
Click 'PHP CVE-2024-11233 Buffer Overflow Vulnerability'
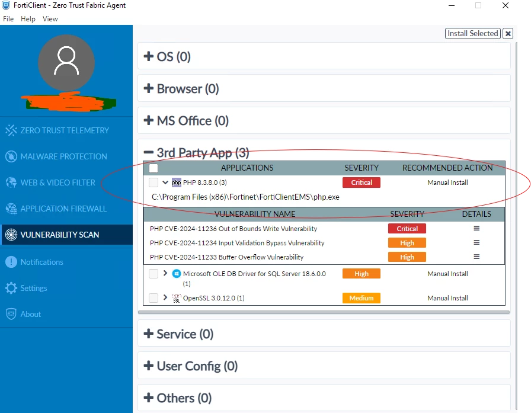pyautogui.click(x=226, y=257)
